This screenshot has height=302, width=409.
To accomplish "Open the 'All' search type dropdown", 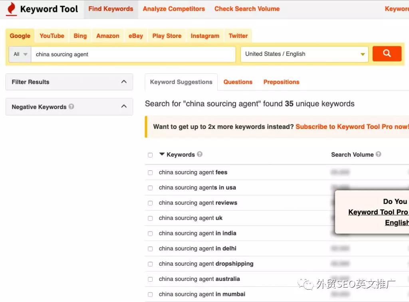I will pos(20,54).
